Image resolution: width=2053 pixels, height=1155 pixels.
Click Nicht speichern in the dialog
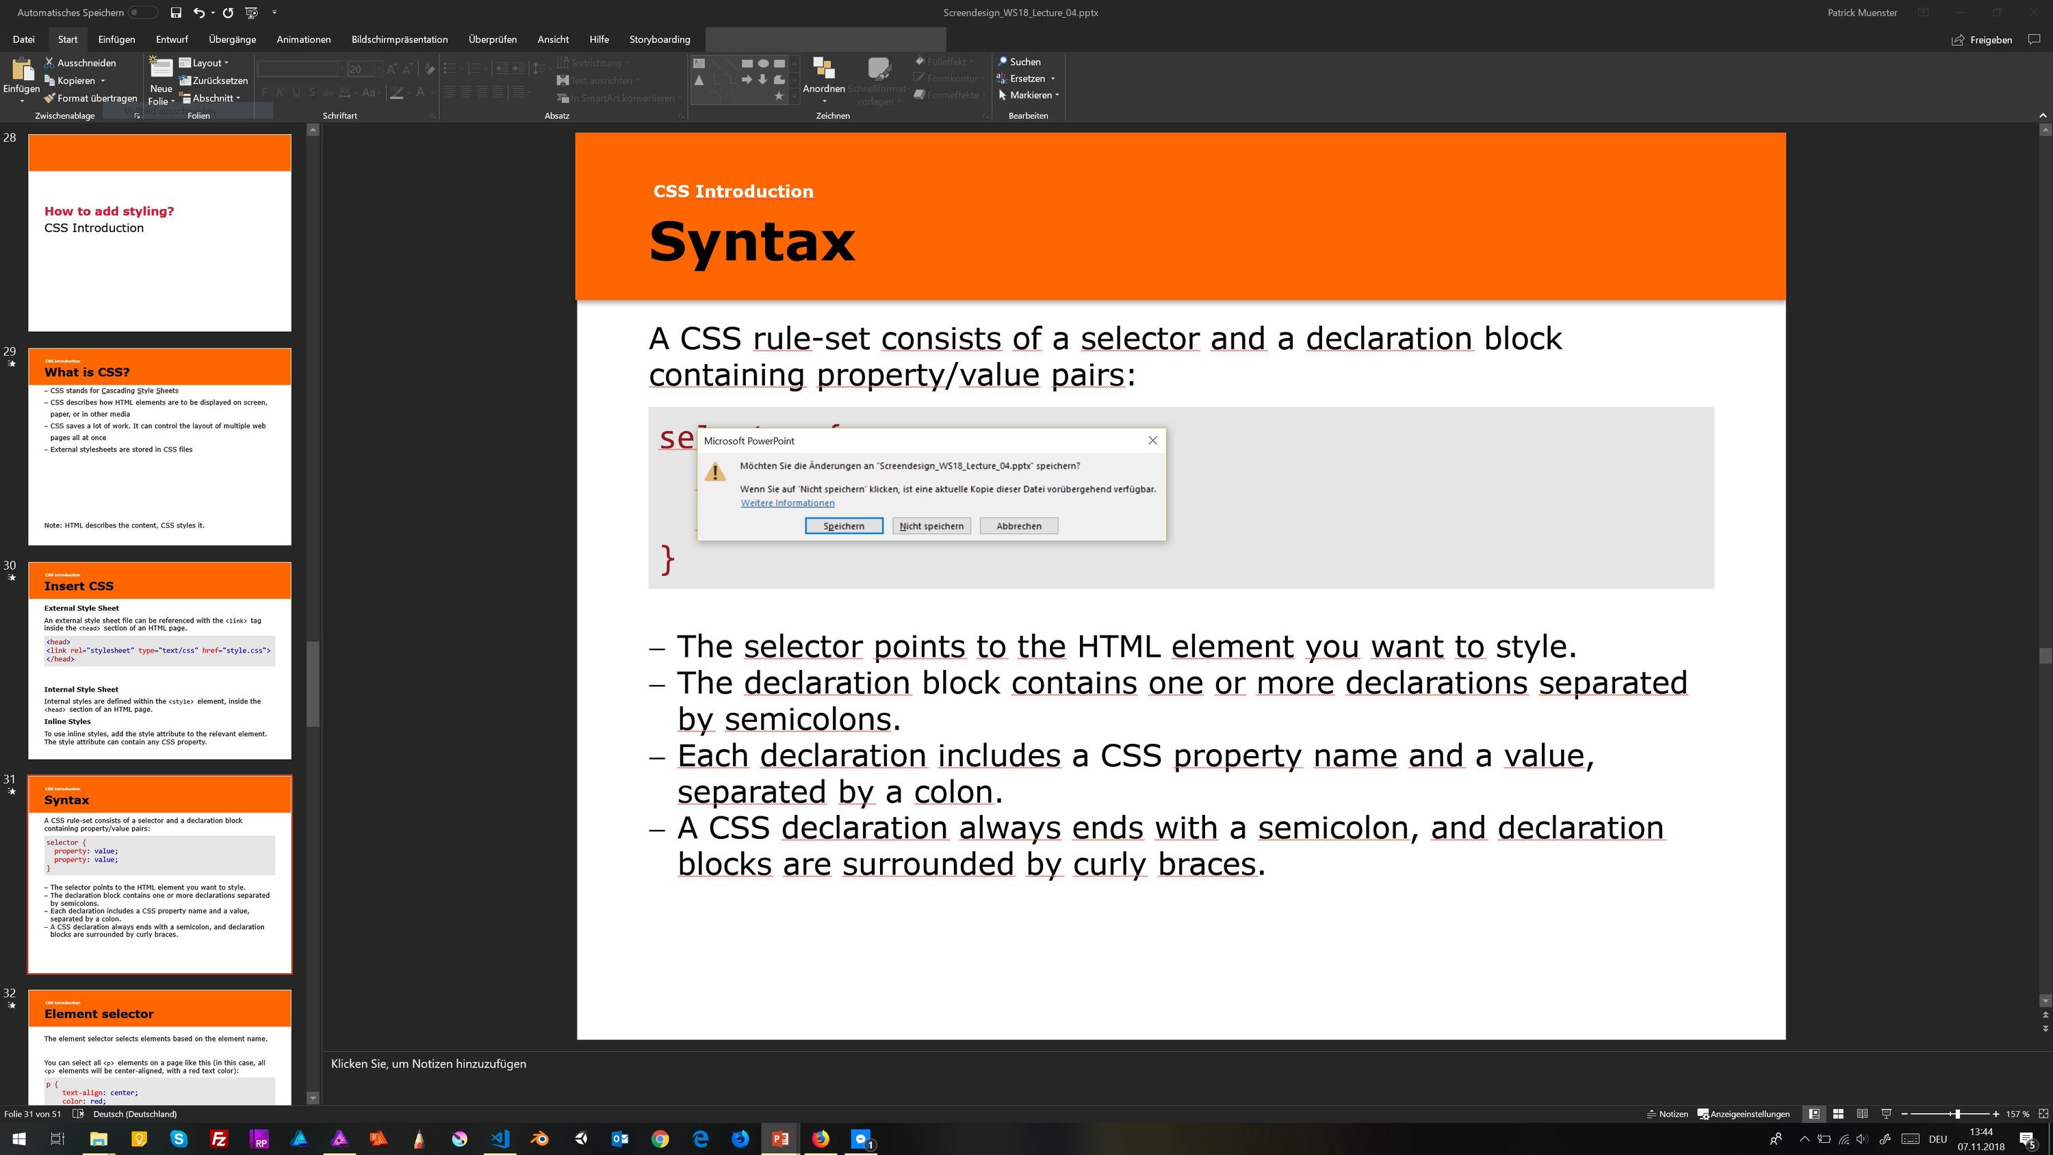coord(931,526)
